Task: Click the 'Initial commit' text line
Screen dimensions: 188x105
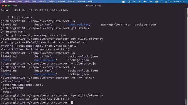Action: pos(20,17)
